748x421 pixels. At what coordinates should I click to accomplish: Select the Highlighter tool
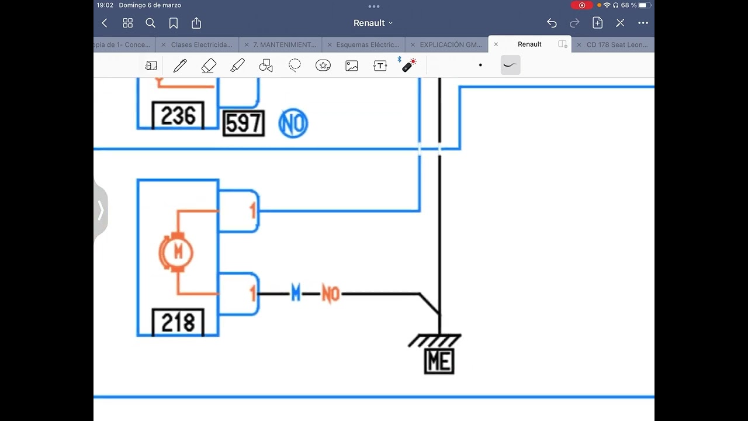[237, 65]
